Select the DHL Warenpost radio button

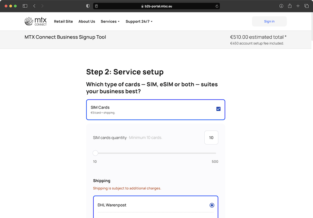coord(212,205)
